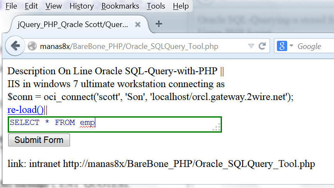Expand the URL history dropdown arrow
Screen dimensions: 334x188
pos(251,46)
